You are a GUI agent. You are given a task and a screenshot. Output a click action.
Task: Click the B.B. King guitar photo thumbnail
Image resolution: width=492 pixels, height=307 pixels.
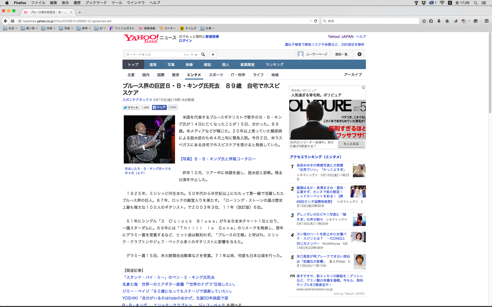tap(149, 139)
